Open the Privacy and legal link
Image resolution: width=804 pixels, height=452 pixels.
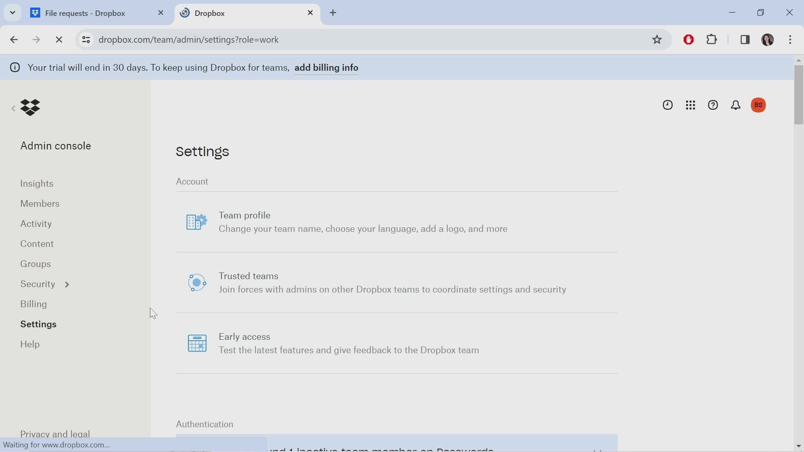(55, 434)
